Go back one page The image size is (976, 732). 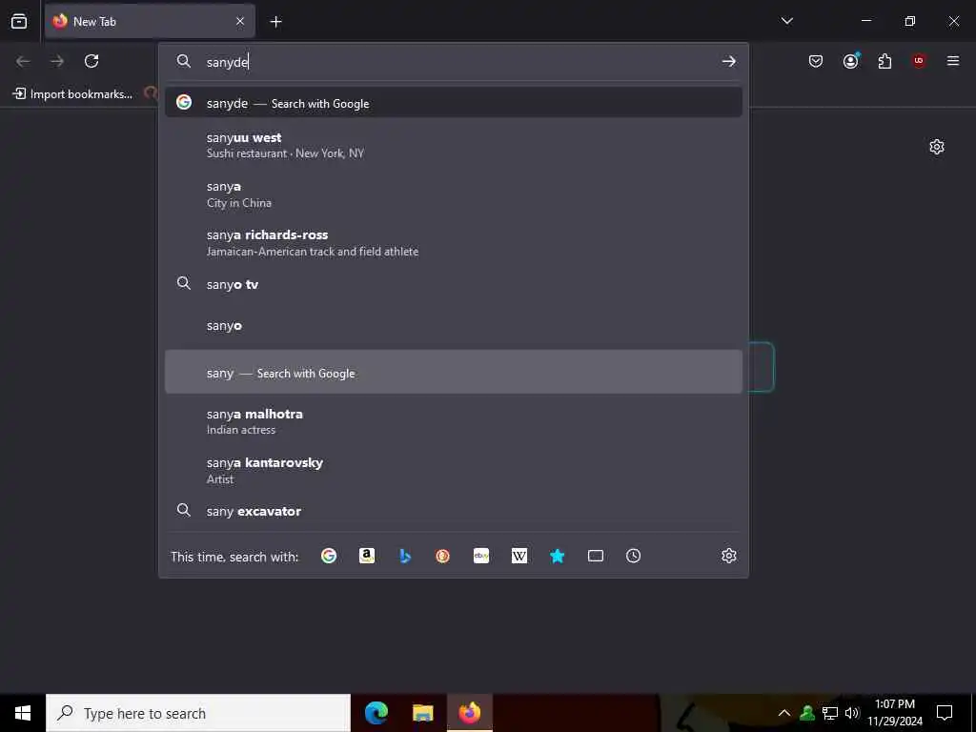(x=23, y=61)
